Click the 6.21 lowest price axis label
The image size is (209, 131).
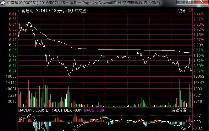13,71
